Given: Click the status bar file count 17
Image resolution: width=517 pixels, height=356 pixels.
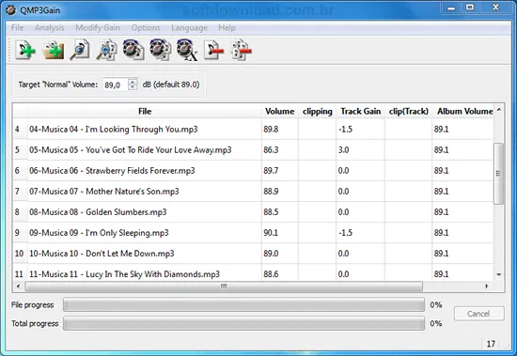Looking at the screenshot, I should point(491,344).
